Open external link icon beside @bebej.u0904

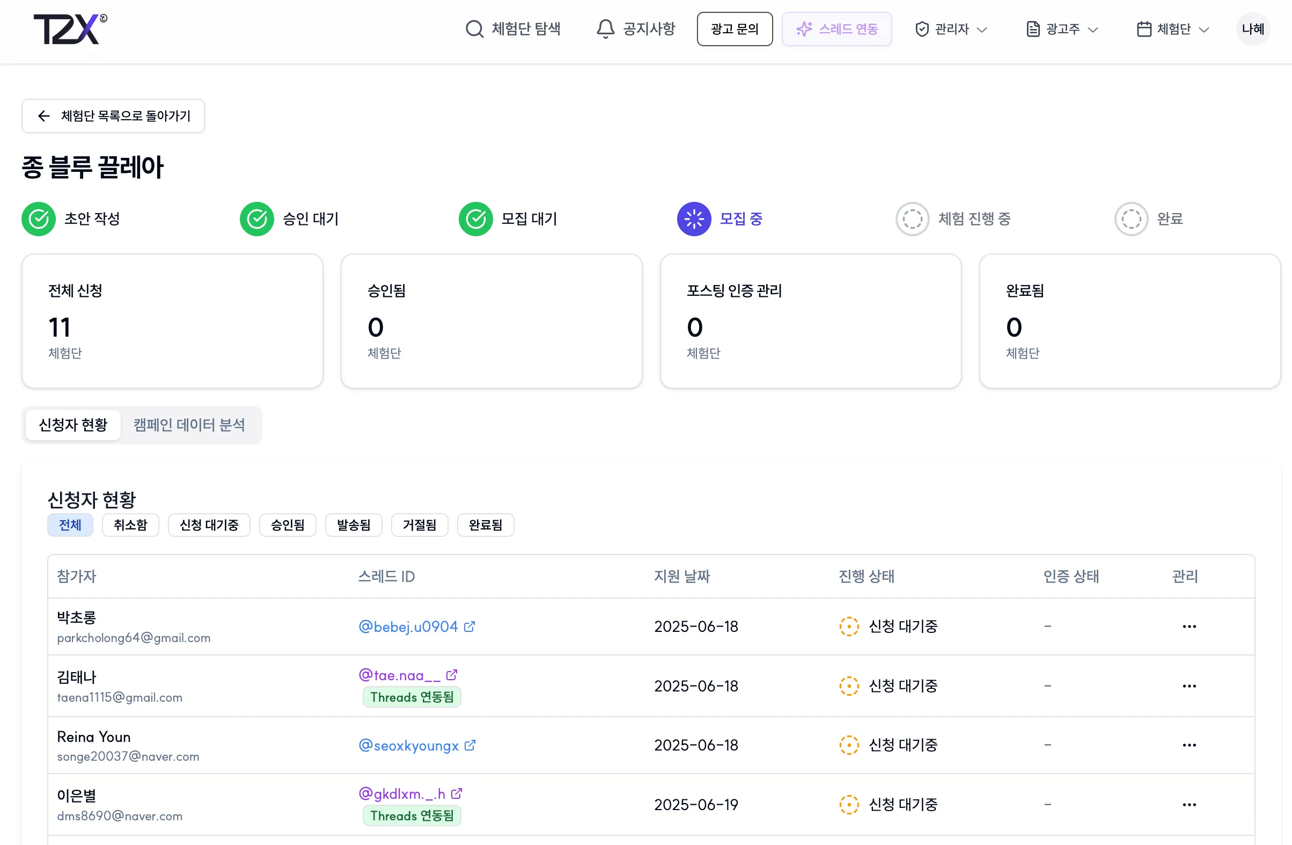point(469,627)
